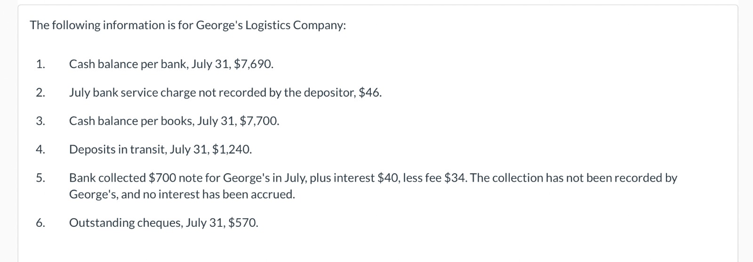This screenshot has height=262, width=753.
Task: Select the list number 2 marker
Action: [x=40, y=92]
